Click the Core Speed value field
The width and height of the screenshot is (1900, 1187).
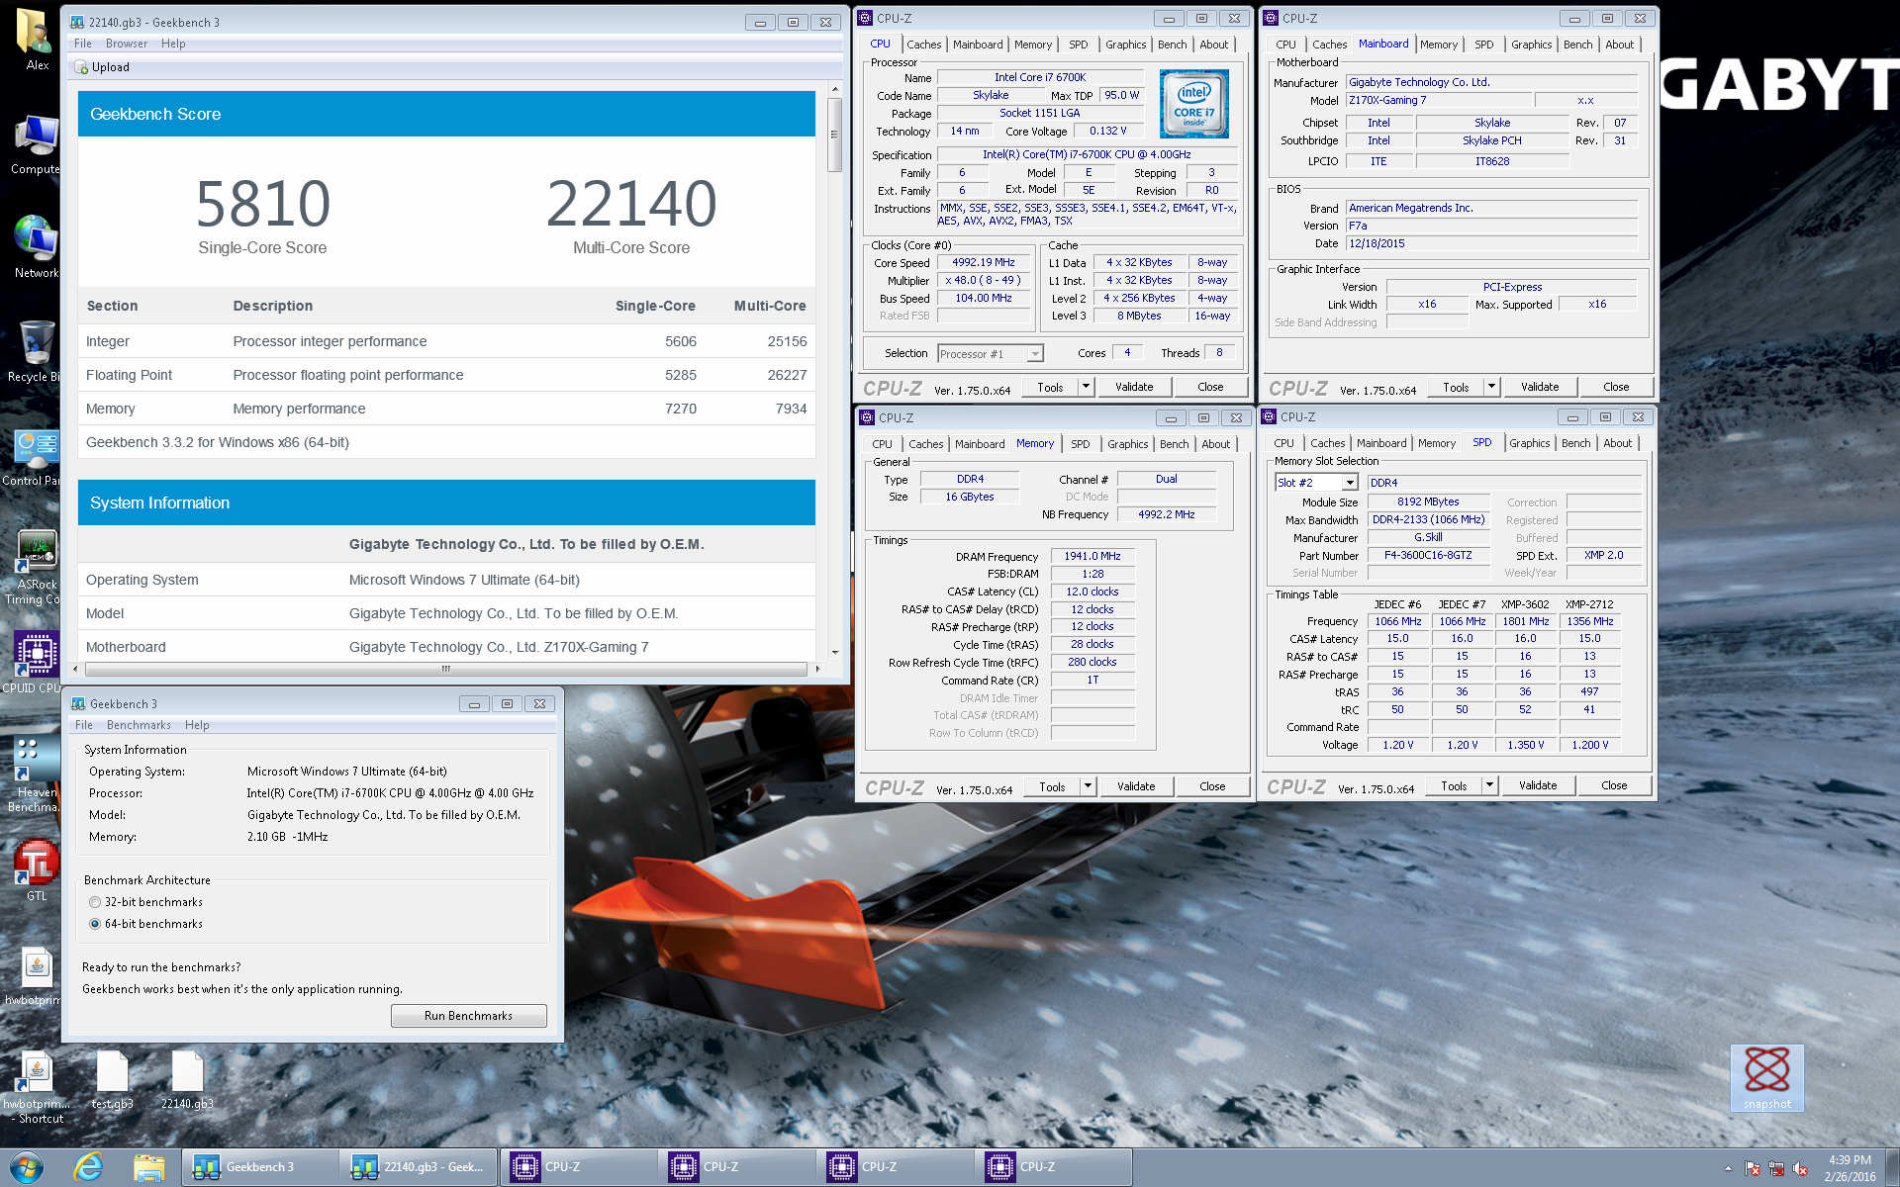coord(984,263)
